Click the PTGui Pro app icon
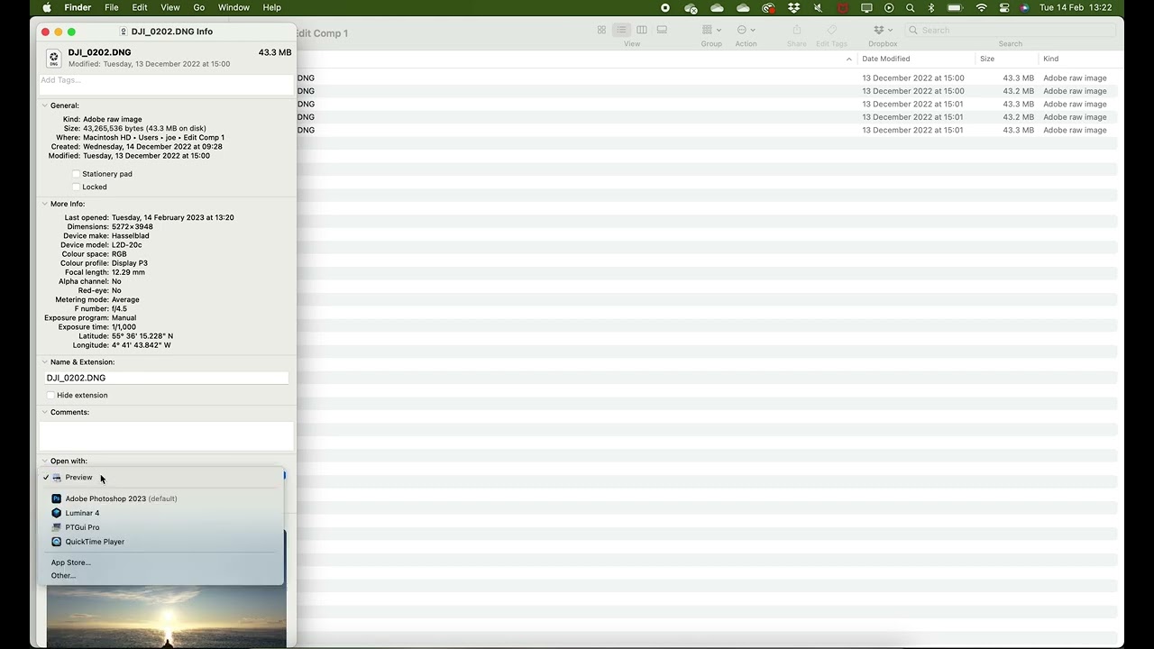The height and width of the screenshot is (649, 1154). click(x=56, y=527)
